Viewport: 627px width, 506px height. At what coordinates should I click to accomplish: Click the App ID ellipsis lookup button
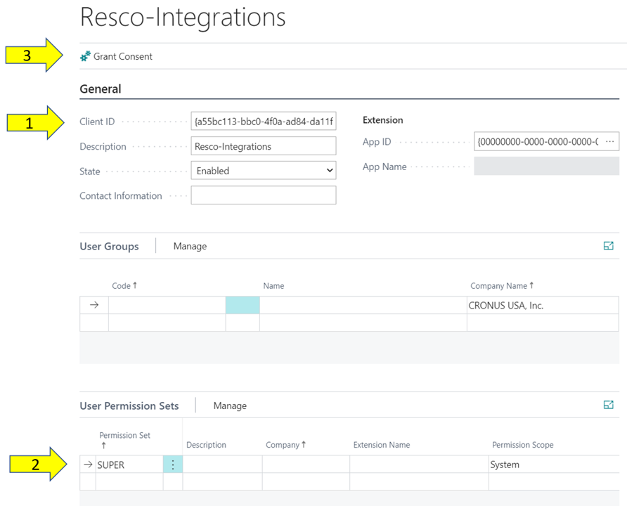(609, 142)
